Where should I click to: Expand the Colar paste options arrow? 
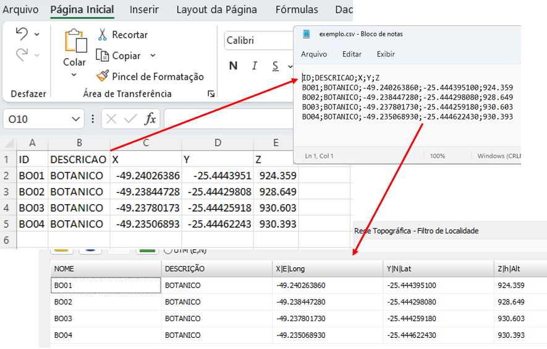pos(74,75)
